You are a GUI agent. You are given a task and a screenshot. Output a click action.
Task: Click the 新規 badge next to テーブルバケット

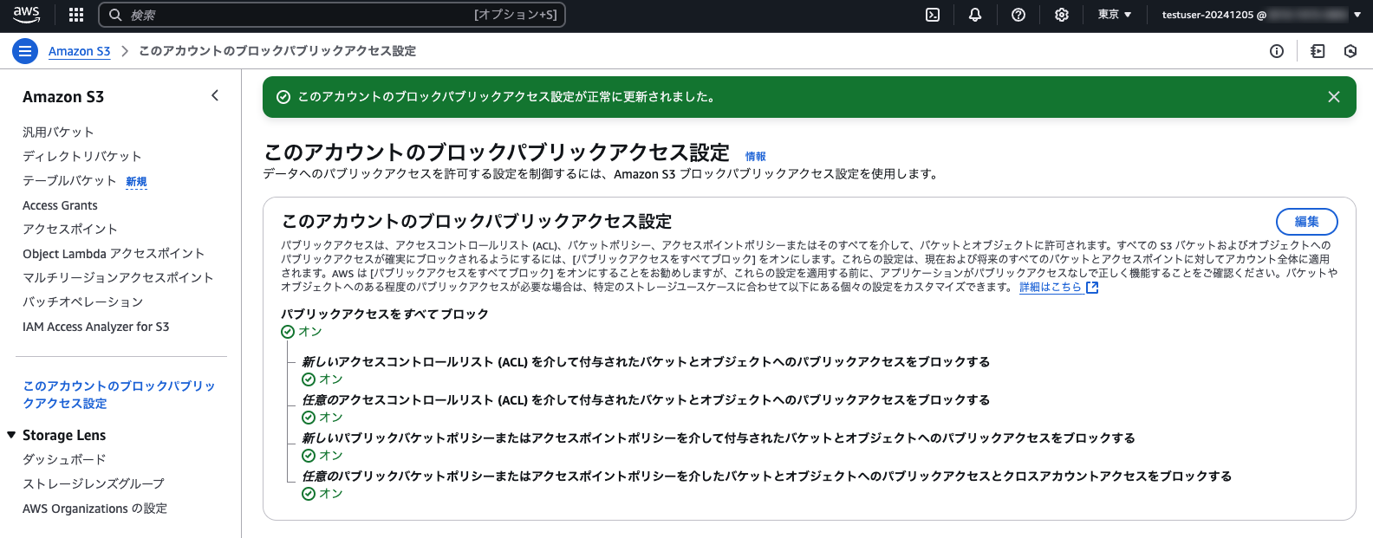[136, 182]
